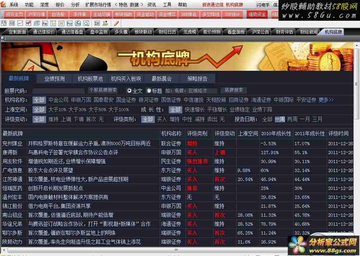Click the 兖州煤业 stock row name
This screenshot has width=360, height=256.
(x=13, y=144)
